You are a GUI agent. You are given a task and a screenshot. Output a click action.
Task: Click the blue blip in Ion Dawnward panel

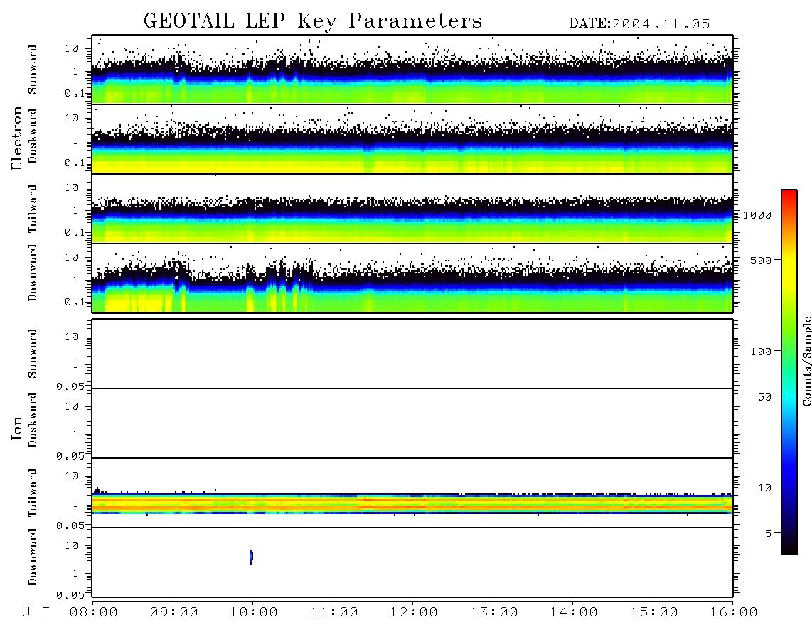251,557
